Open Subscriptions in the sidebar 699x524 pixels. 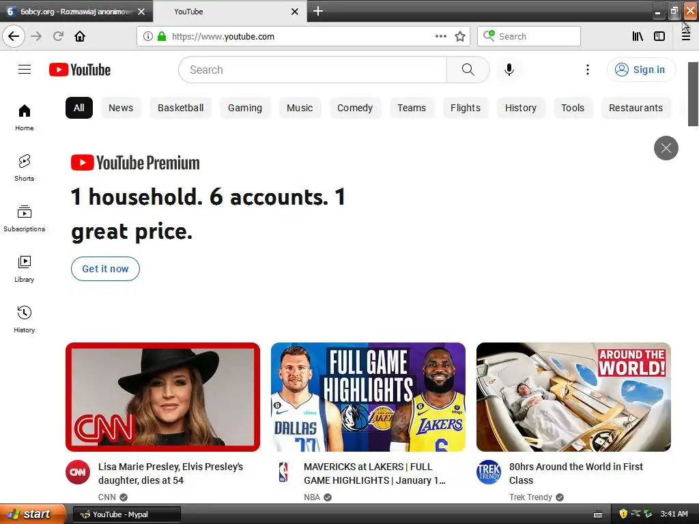coord(25,218)
